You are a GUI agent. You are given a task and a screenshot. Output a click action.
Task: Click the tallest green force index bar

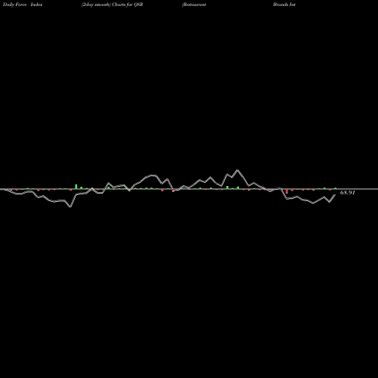(x=76, y=187)
